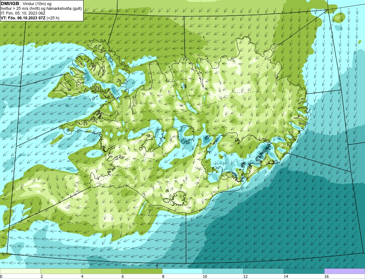
Task: Click the 0–2 m/s pale legend swatch
Action: 20,271
